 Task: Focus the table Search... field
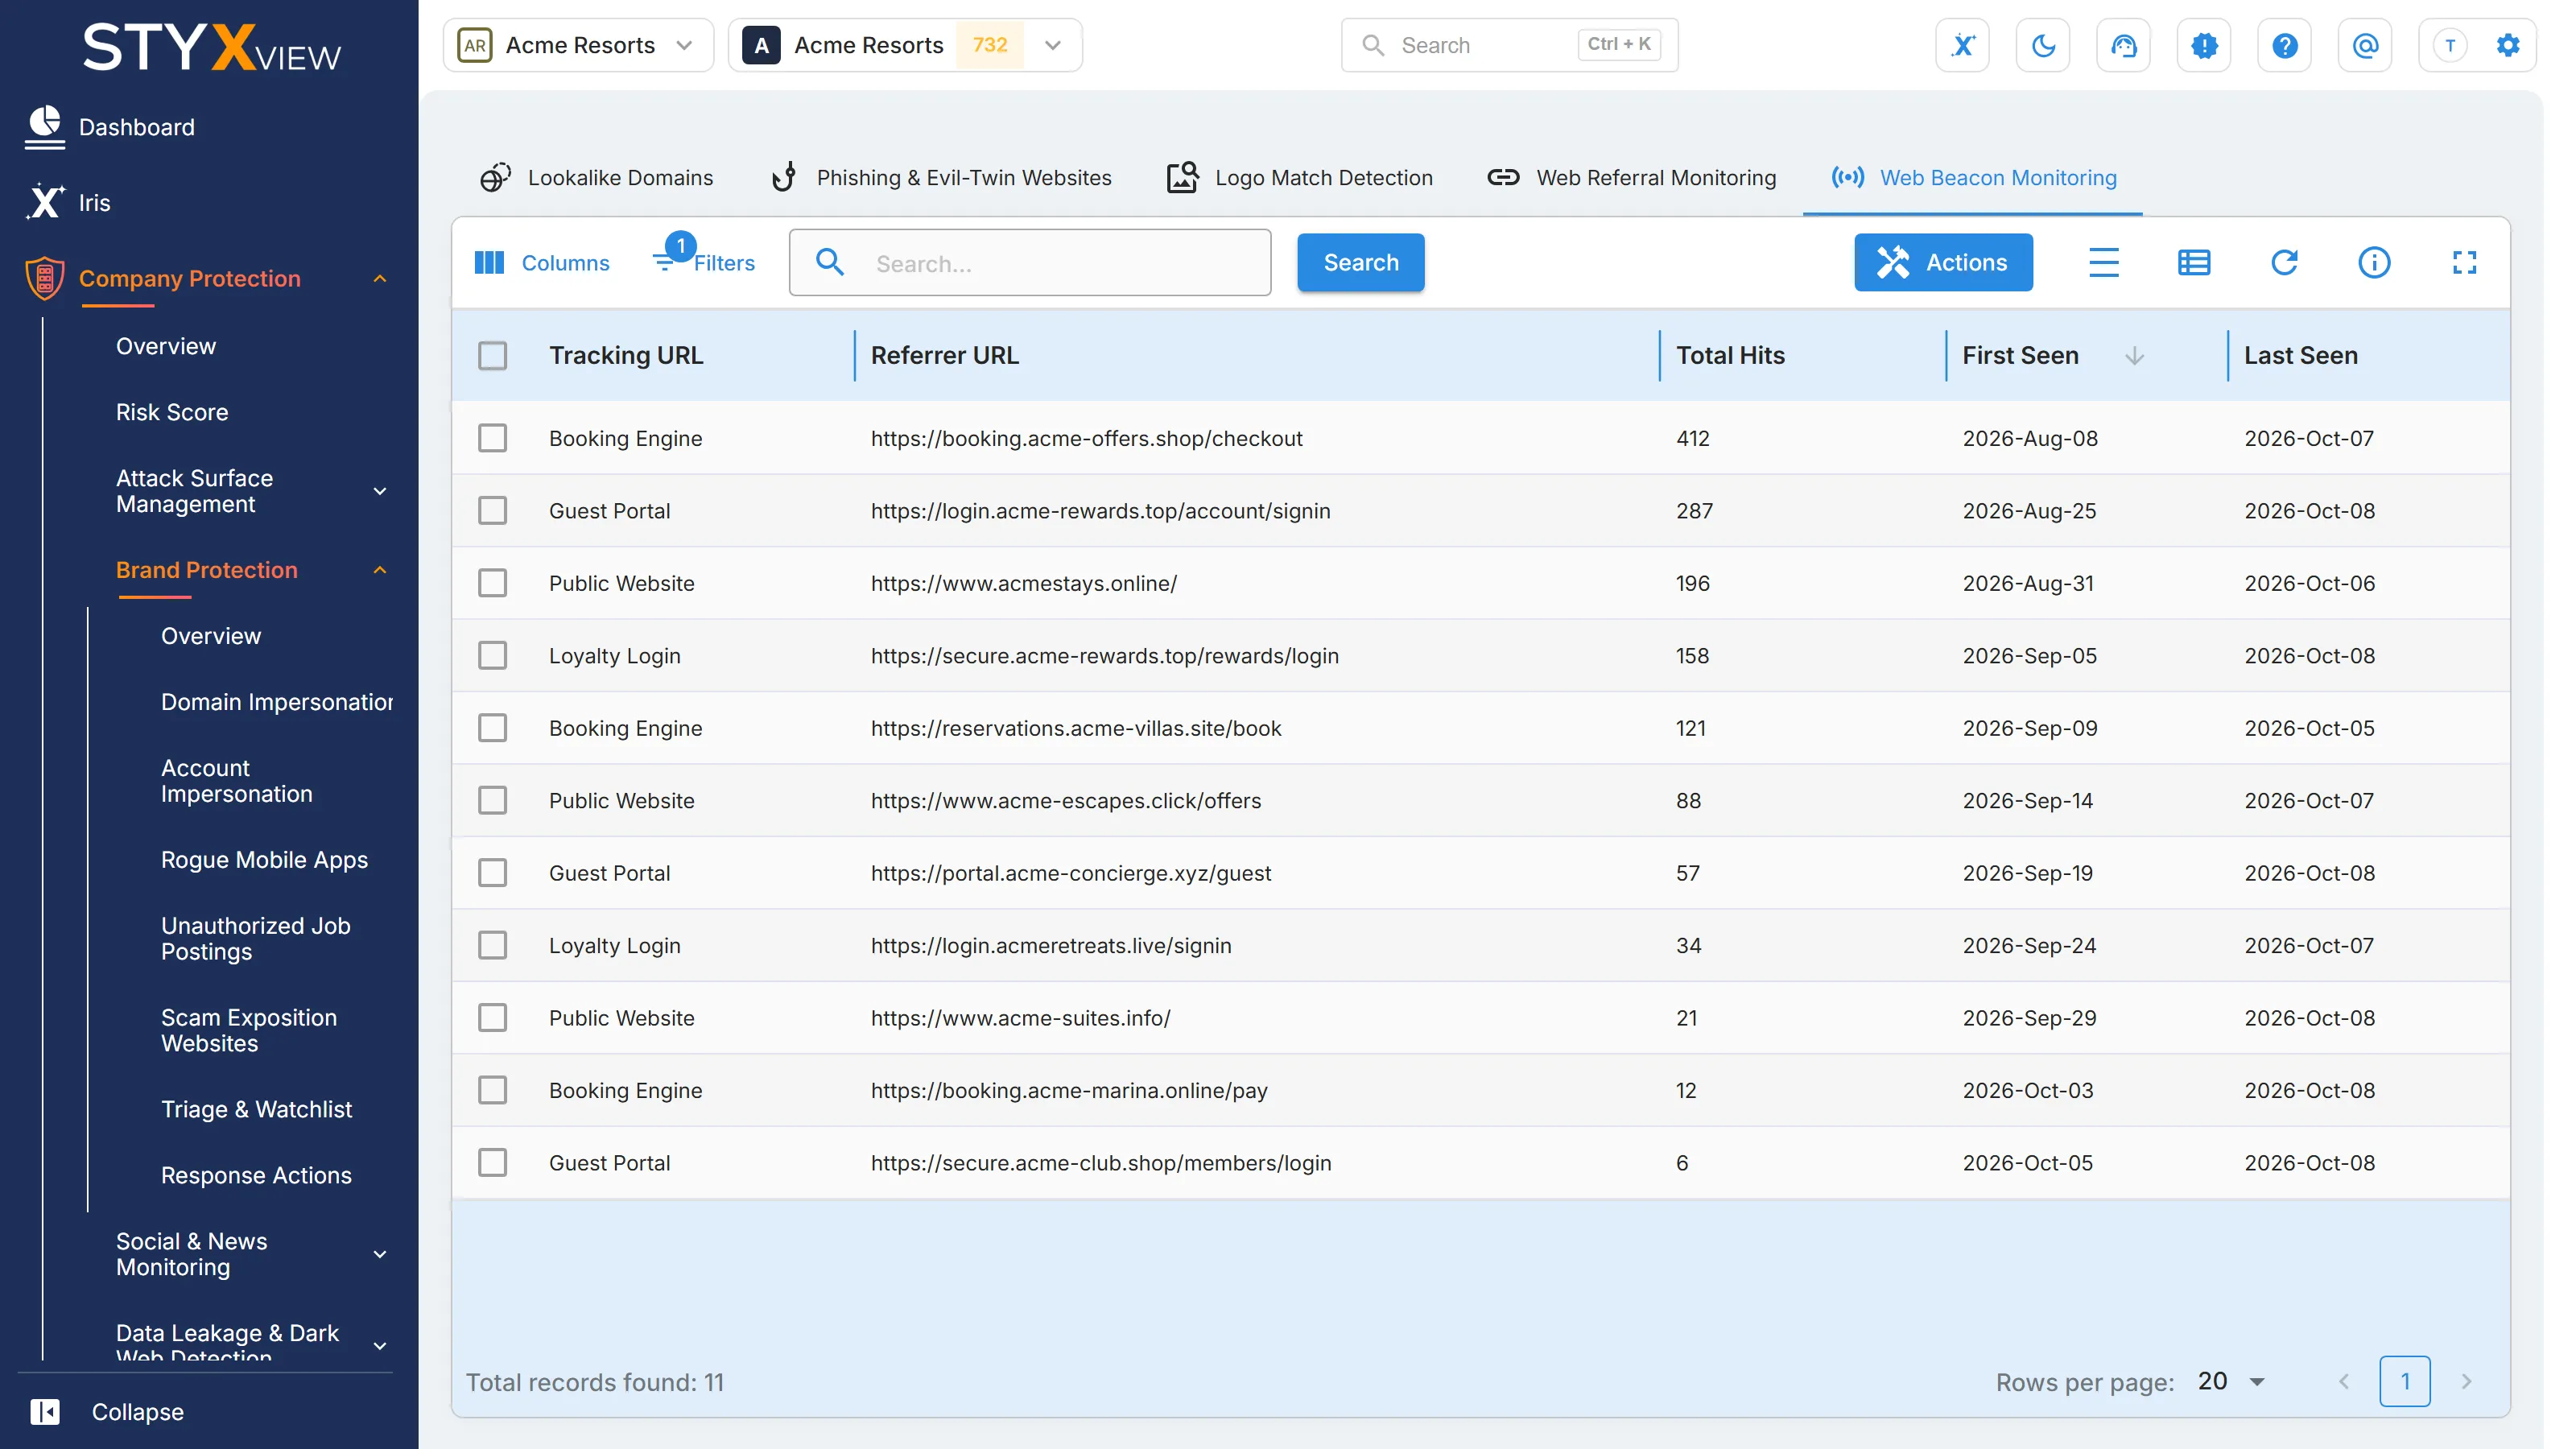[1030, 263]
